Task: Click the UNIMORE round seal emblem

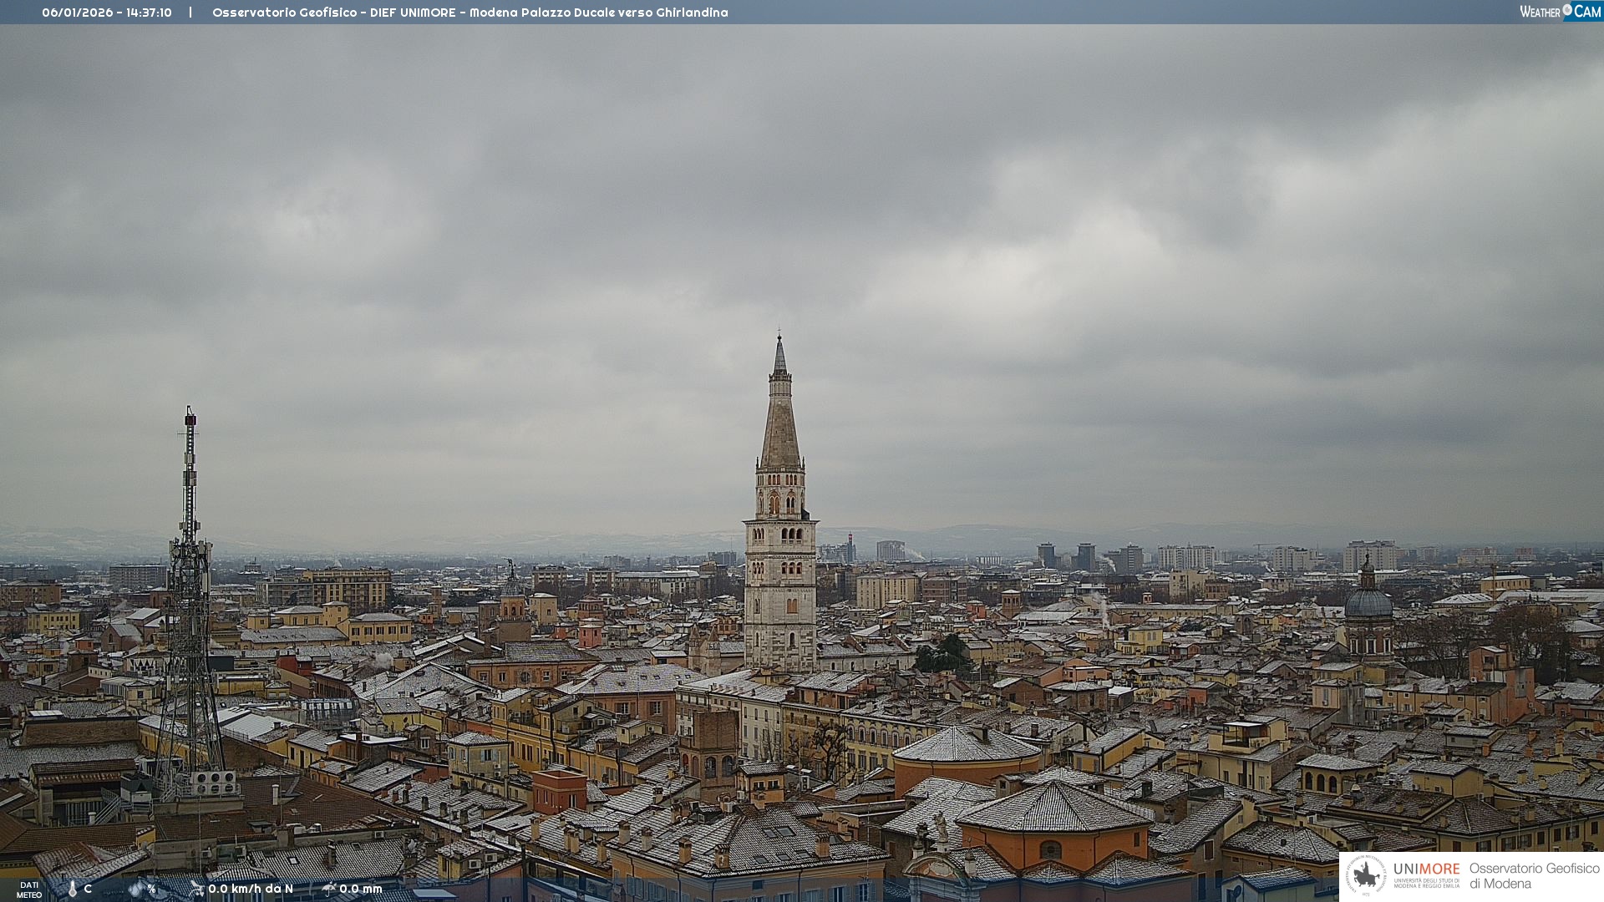Action: pyautogui.click(x=1366, y=875)
